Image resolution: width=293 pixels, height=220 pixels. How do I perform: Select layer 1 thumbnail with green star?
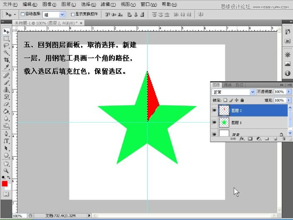(224, 122)
